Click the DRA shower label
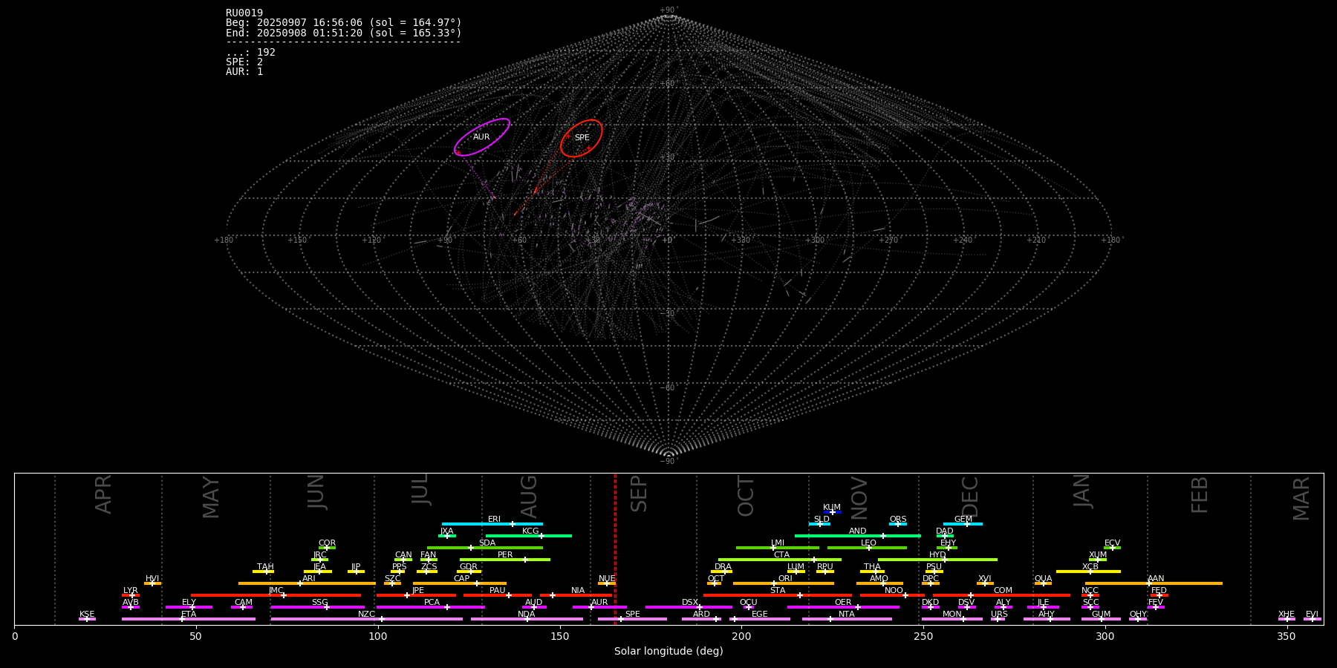 pos(723,567)
